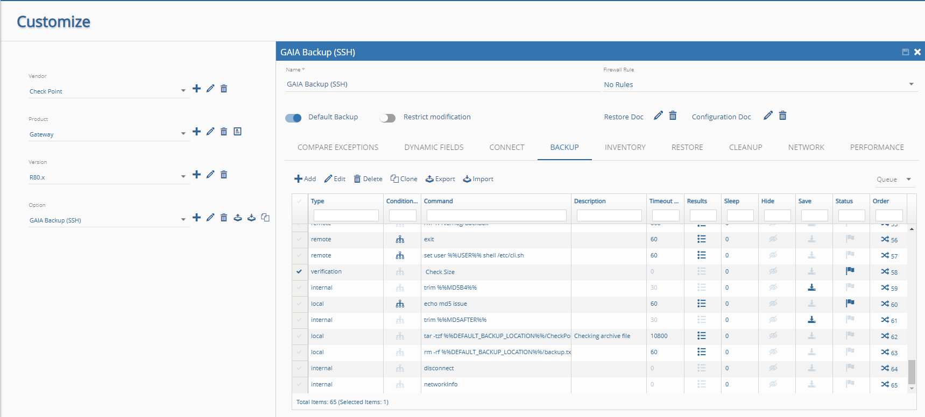Open the DYNAMIC FIELDS tab
This screenshot has width=925, height=417.
(434, 147)
